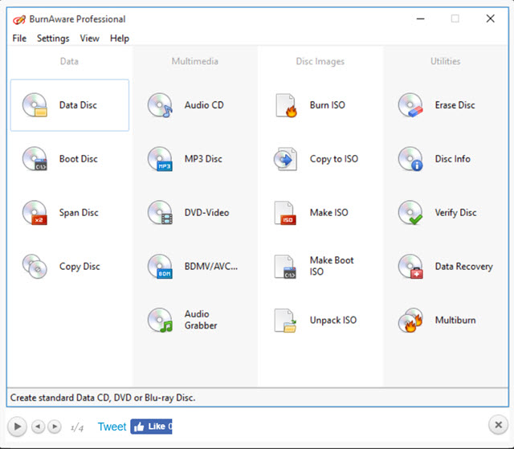514x449 pixels.
Task: Launch the Multiburn icon
Action: click(x=410, y=320)
